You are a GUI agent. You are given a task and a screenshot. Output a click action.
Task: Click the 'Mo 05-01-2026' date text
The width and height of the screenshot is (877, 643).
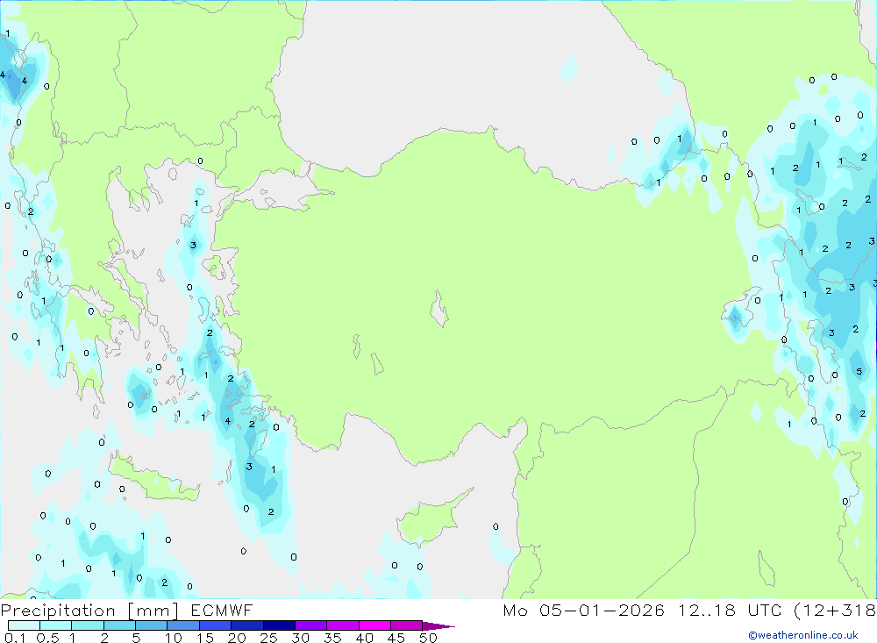pyautogui.click(x=583, y=610)
